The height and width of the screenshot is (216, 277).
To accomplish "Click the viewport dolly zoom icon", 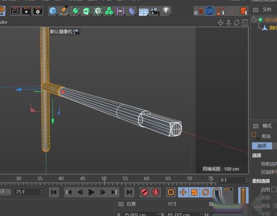I will pos(229,23).
